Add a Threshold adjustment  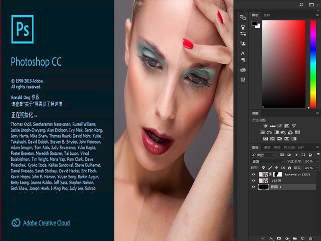pyautogui.click(x=280, y=139)
